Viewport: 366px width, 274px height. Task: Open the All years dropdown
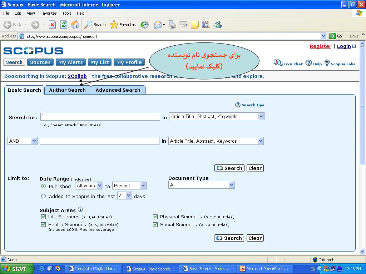[89, 186]
